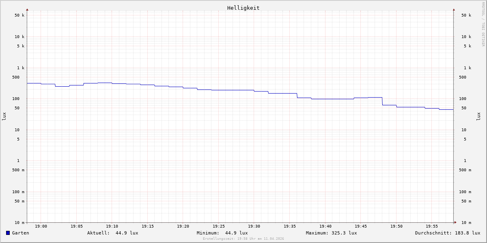The width and height of the screenshot is (487, 243).
Task: Select the Maximum 325.3 lux statistic
Action: pyautogui.click(x=331, y=233)
